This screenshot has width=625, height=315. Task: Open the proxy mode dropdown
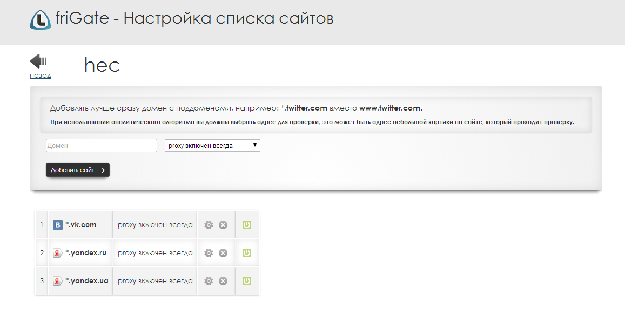click(212, 146)
